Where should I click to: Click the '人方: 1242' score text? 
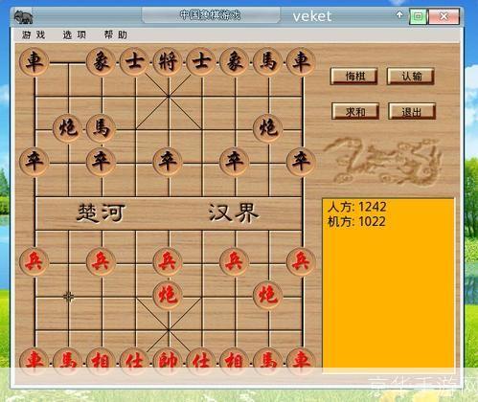357,207
